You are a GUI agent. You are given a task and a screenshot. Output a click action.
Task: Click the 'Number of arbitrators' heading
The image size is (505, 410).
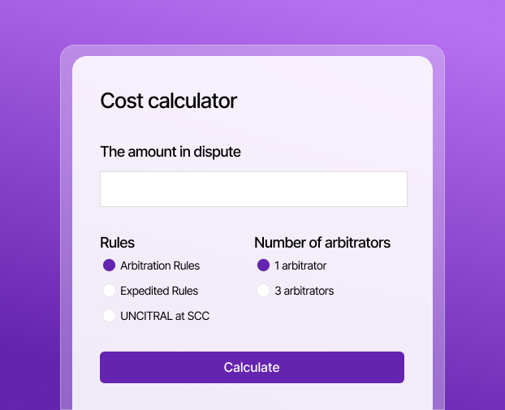click(x=322, y=243)
